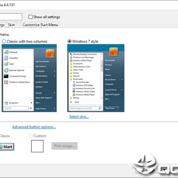
Task: Click the Classic Start button sample image
Action: click(6, 147)
